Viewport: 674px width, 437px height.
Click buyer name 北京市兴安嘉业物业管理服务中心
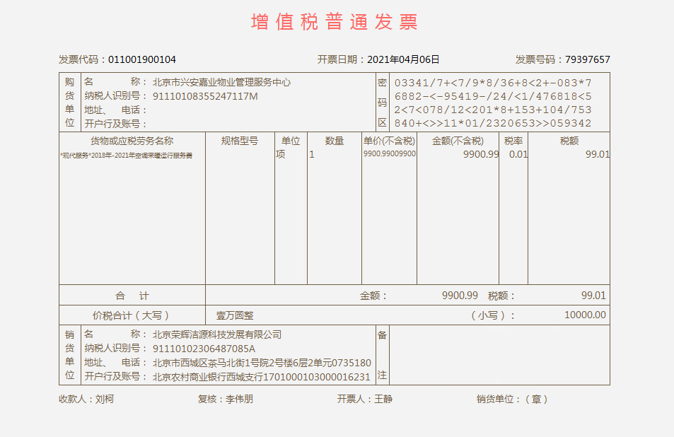(221, 82)
